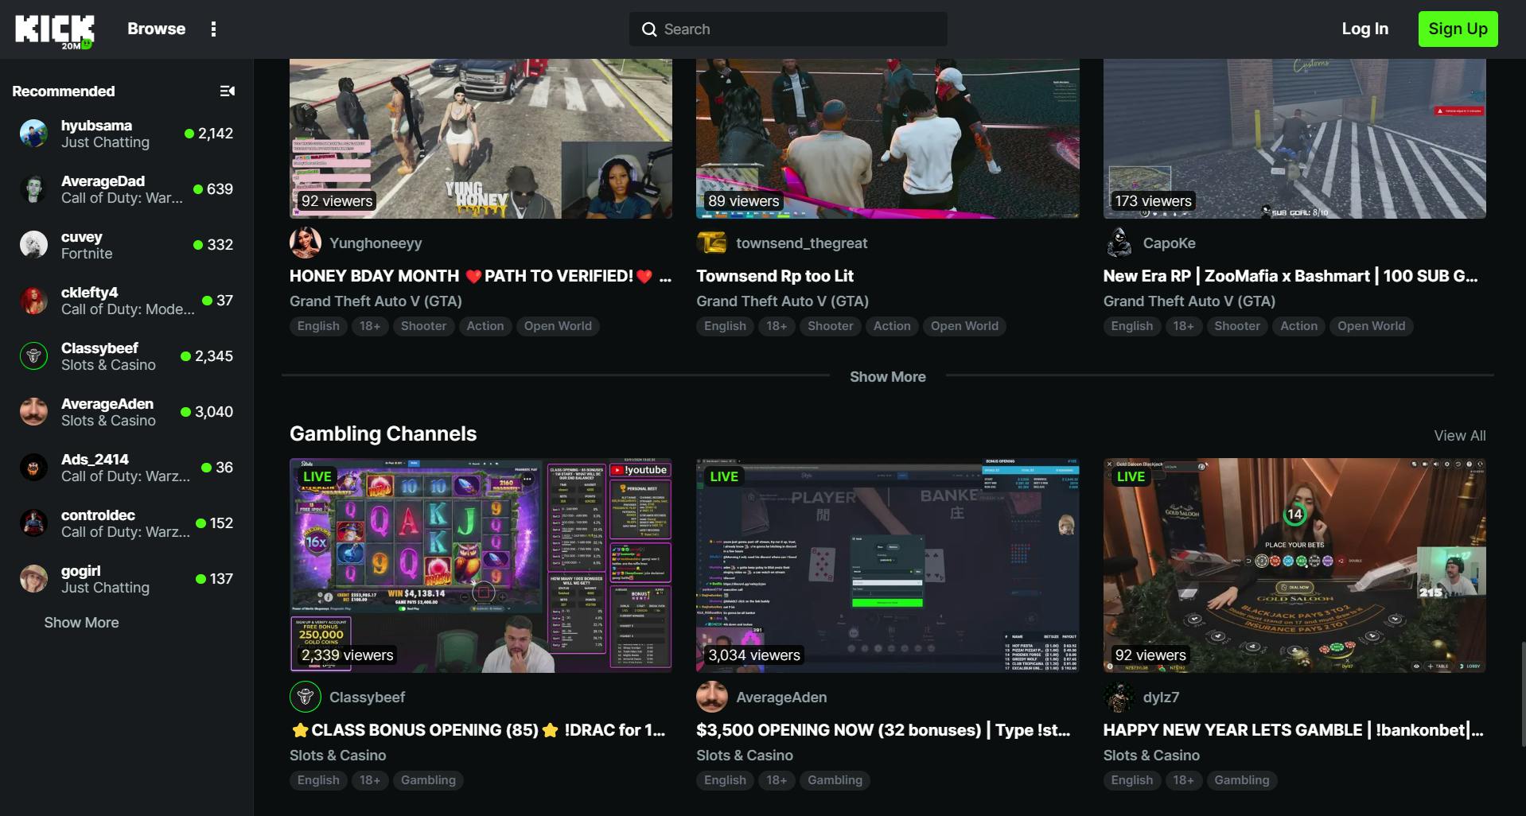Image resolution: width=1526 pixels, height=816 pixels.
Task: Select English tag on AverageAden's stream
Action: point(725,780)
